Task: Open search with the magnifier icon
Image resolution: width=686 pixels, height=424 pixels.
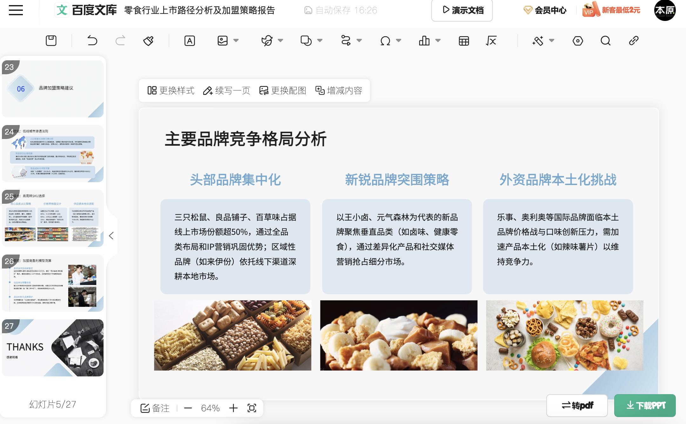Action: (606, 41)
